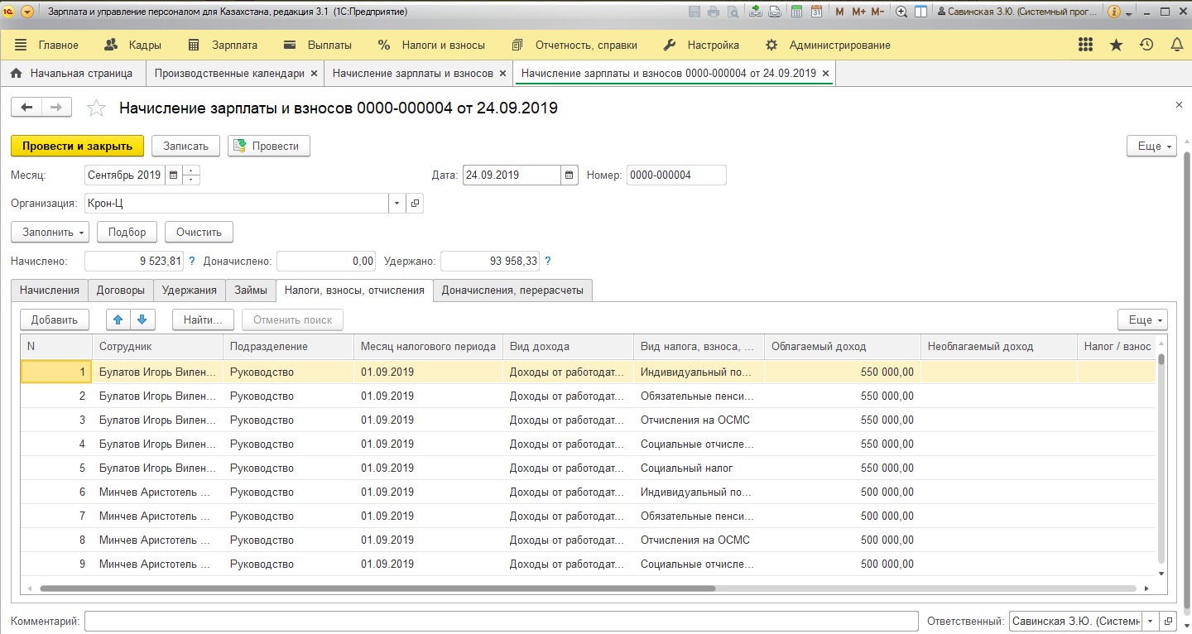The width and height of the screenshot is (1192, 634).
Task: Open the Настройка section
Action: 701,45
